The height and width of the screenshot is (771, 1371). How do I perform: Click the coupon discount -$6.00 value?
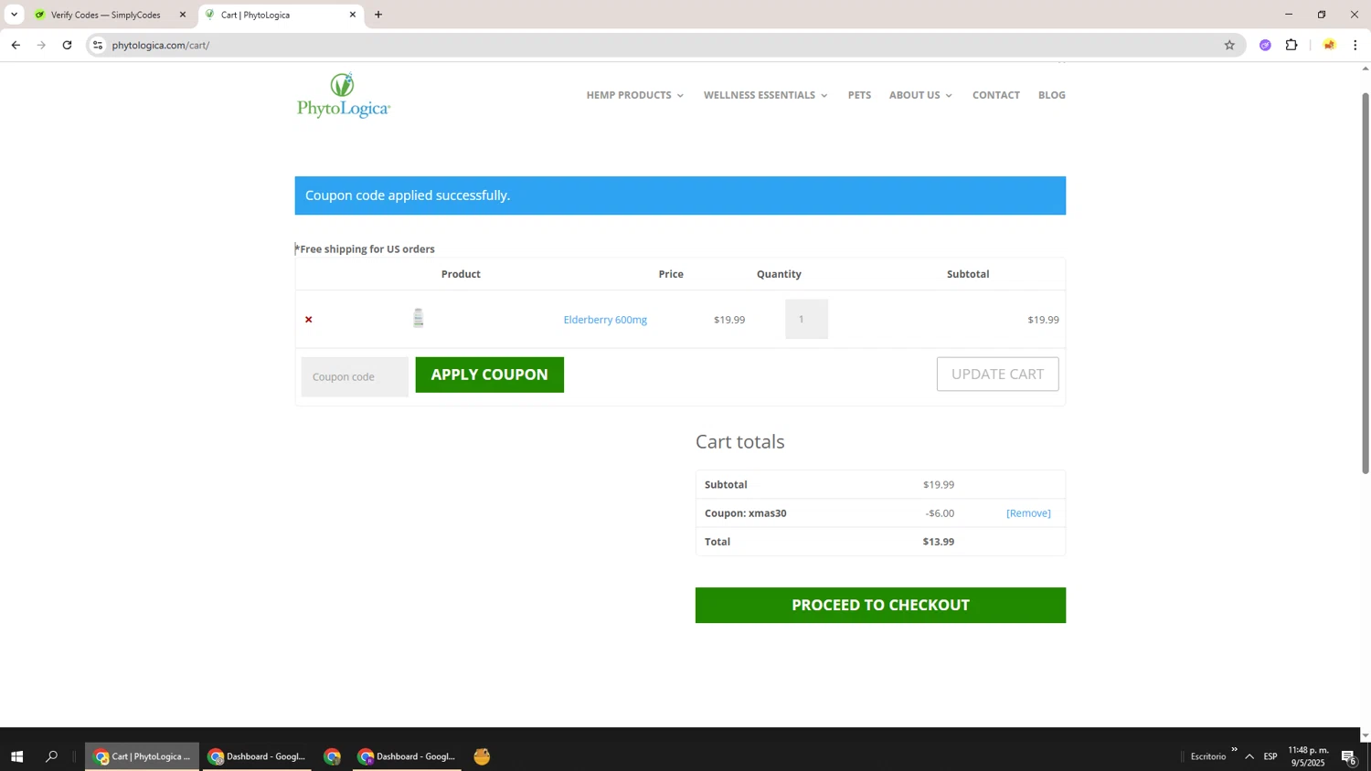(x=940, y=513)
